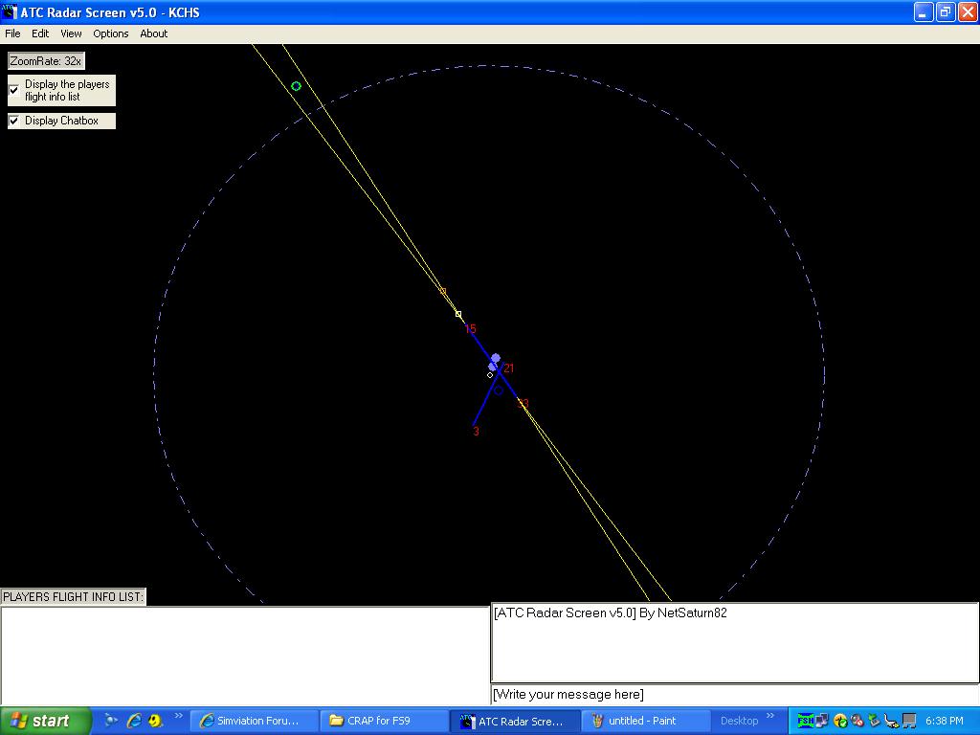The image size is (980, 735).
Task: Click the green circle marker on radar
Action: (296, 86)
